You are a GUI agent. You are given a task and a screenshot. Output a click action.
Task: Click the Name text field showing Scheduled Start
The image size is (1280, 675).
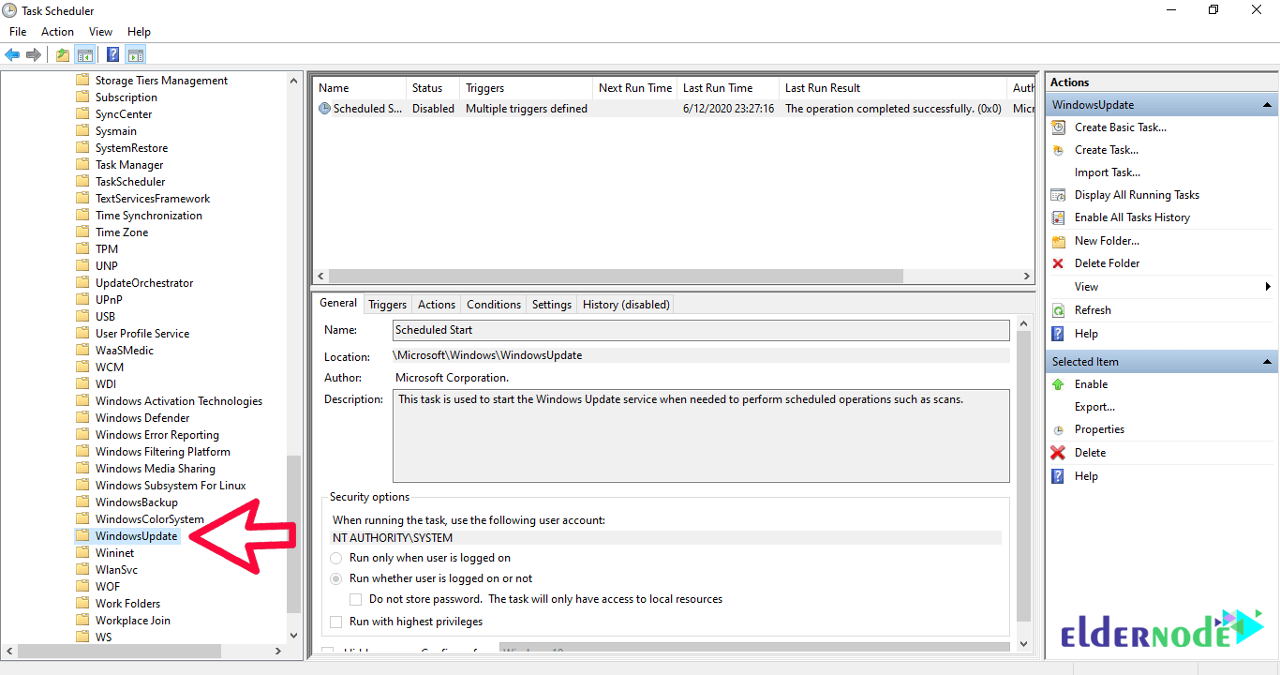tap(701, 330)
